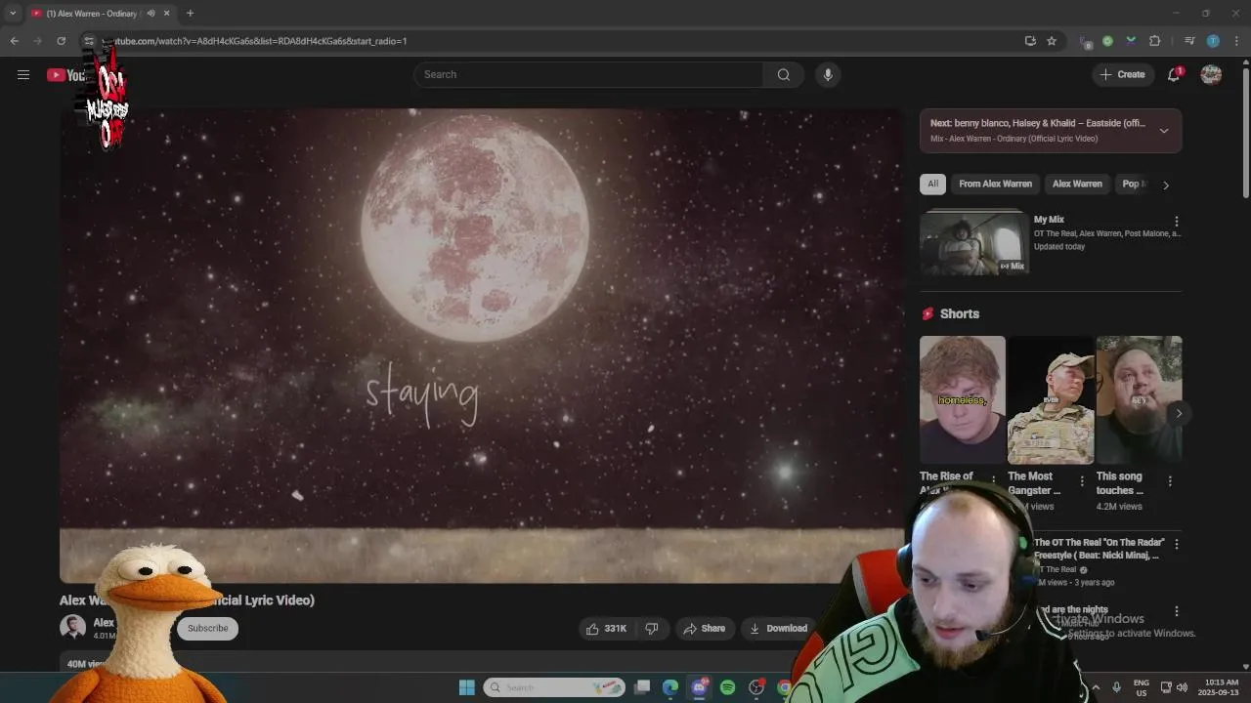Open the YouTube account avatar menu
This screenshot has width=1251, height=703.
click(x=1211, y=75)
